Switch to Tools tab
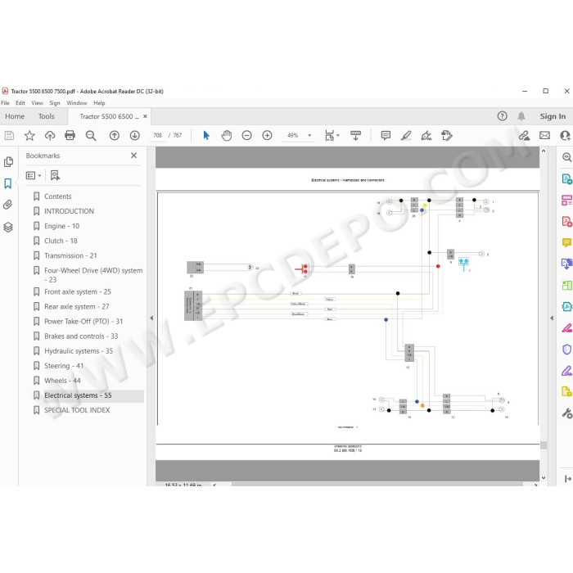The width and height of the screenshot is (573, 573). pyautogui.click(x=47, y=116)
